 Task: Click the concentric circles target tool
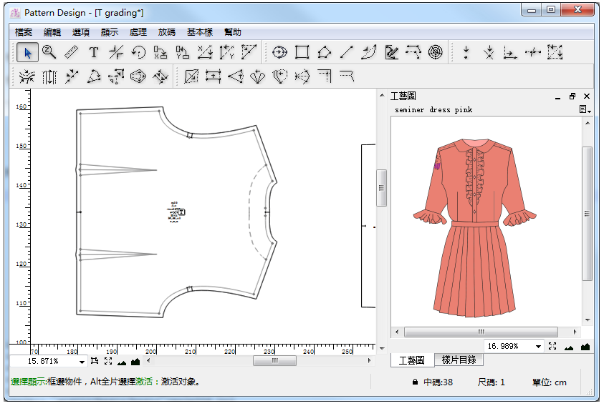(x=435, y=52)
